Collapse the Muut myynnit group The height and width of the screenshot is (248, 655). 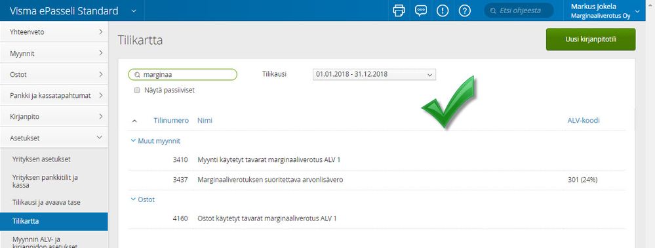pos(133,141)
